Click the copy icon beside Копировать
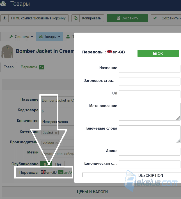Image resolution: width=181 pixels, height=199 pixels. click(x=75, y=18)
